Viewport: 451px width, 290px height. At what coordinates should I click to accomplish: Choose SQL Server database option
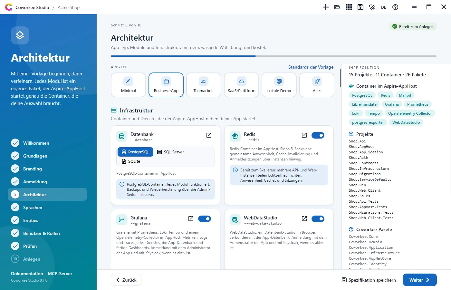coord(170,152)
